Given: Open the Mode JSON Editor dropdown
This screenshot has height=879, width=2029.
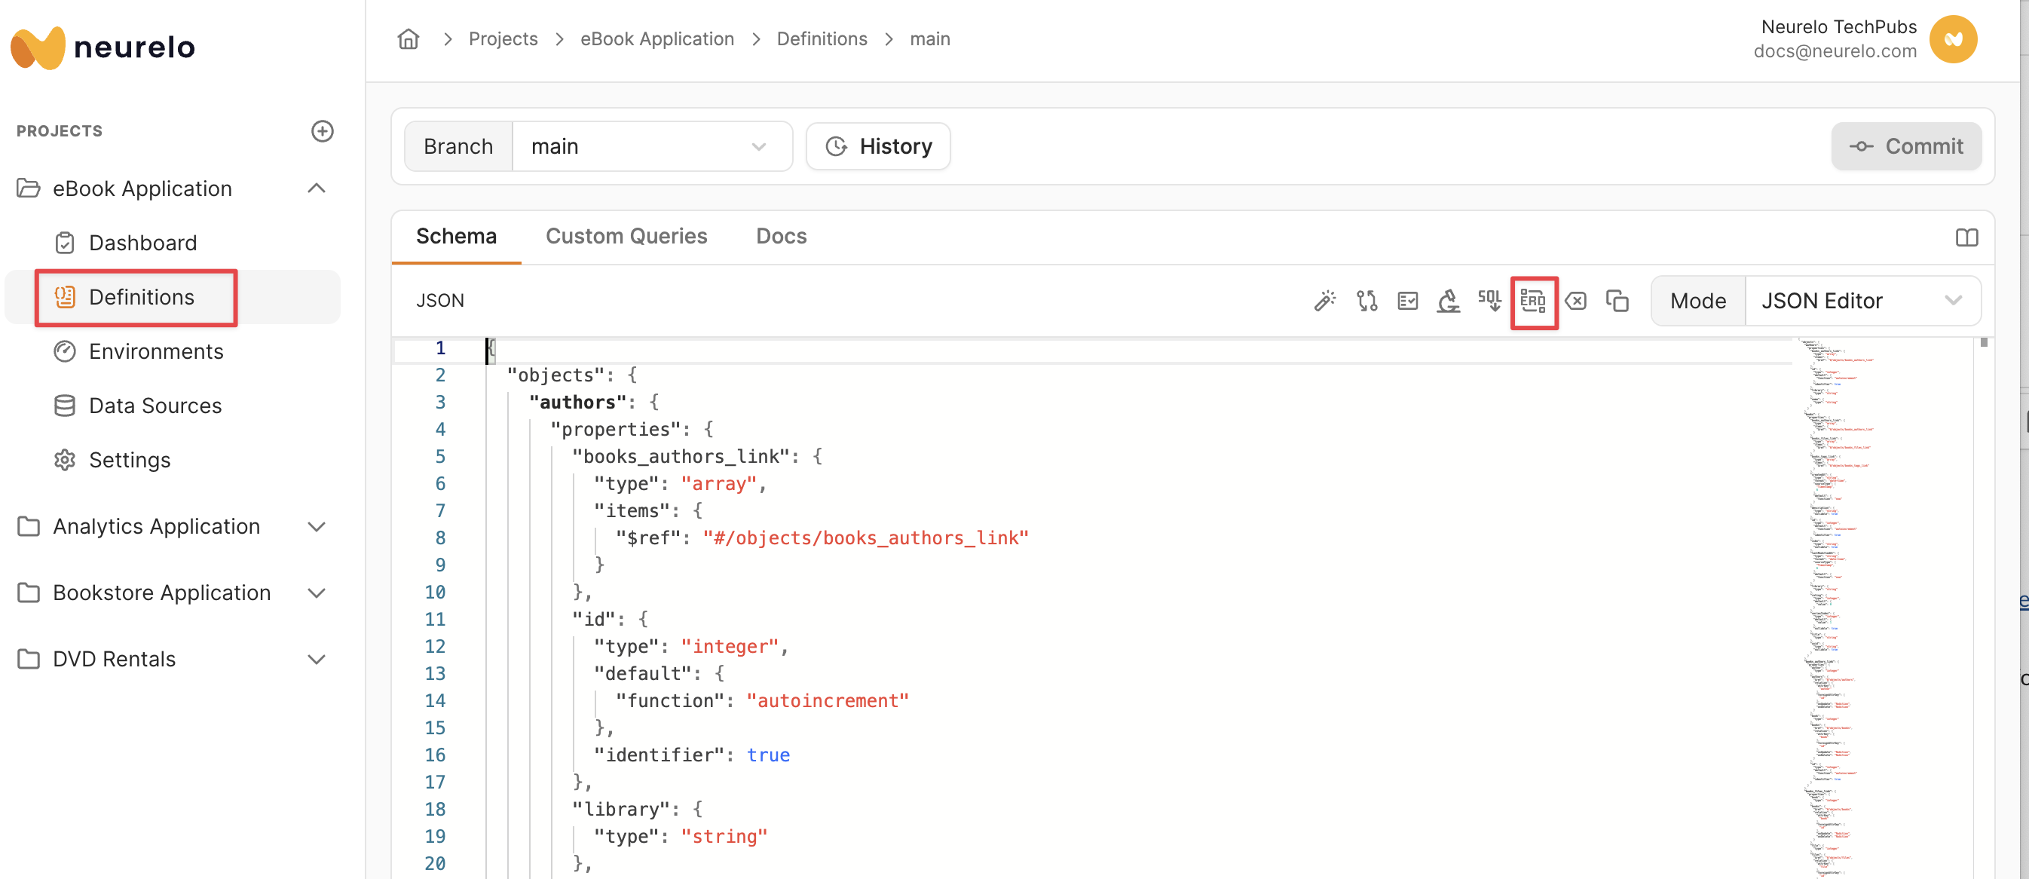Looking at the screenshot, I should (1861, 301).
